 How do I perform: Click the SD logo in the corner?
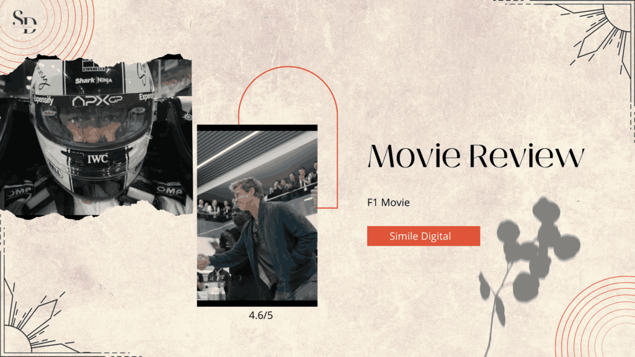(25, 22)
